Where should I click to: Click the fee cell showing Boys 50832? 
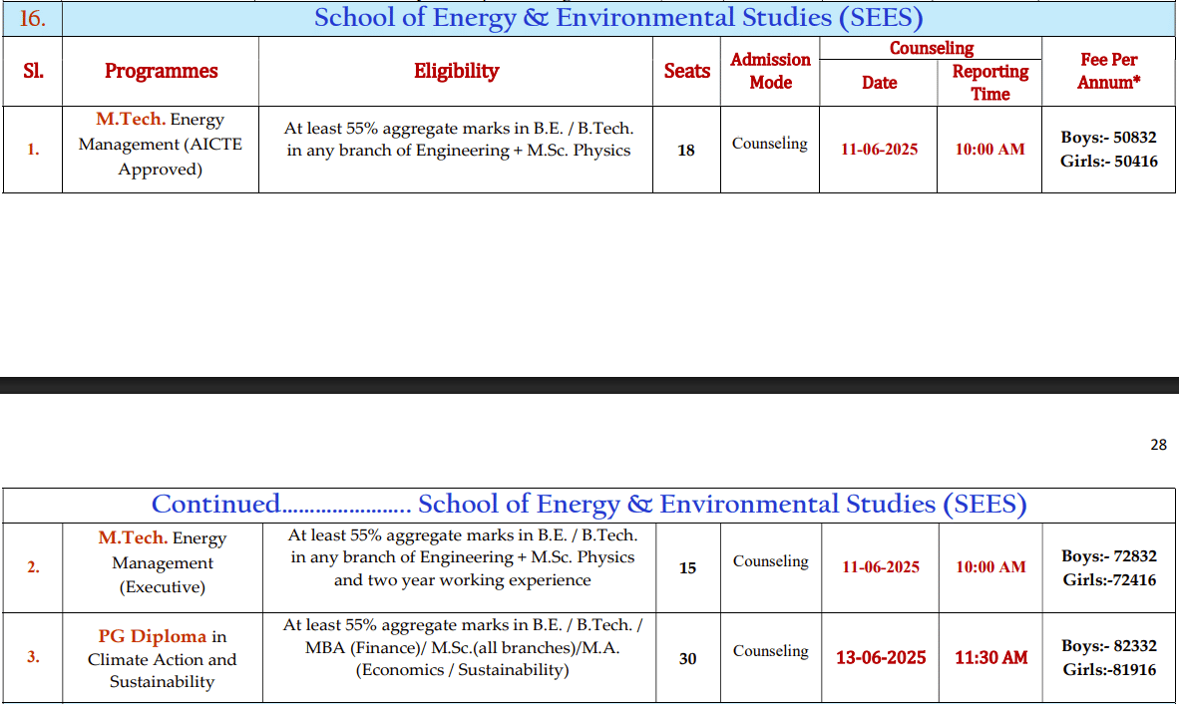(x=1108, y=149)
